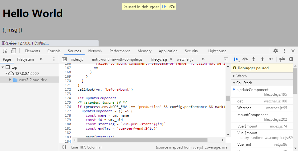The image size is (298, 151).
Task: Resume script execution in debugger toolbar
Action: click(236, 59)
